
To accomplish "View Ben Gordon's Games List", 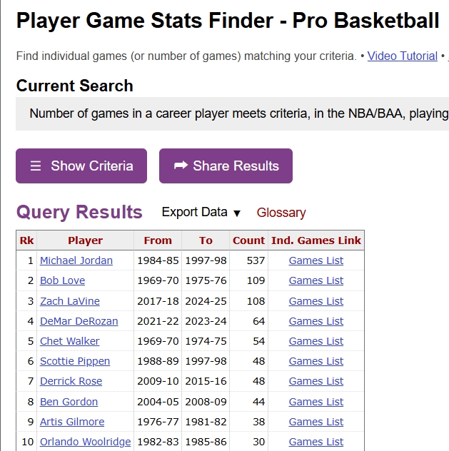I will pos(316,402).
